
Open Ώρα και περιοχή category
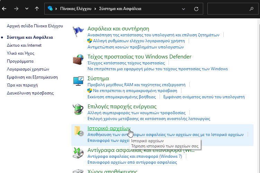[x=22, y=85]
